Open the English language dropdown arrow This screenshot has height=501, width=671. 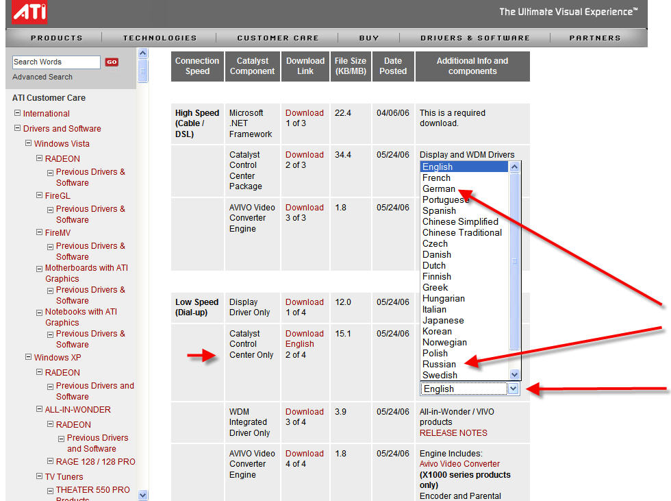point(514,389)
